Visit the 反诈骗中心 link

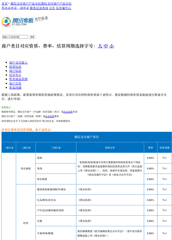tap(63, 8)
